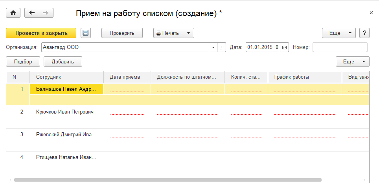Sort by the Сотрудник column header

click(x=66, y=77)
